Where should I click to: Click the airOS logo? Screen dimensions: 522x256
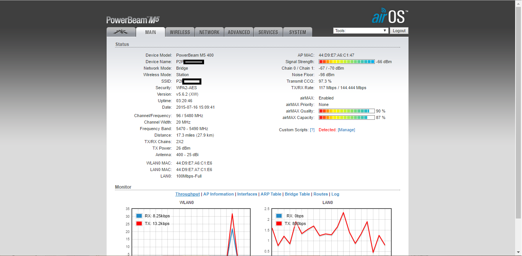click(x=390, y=17)
